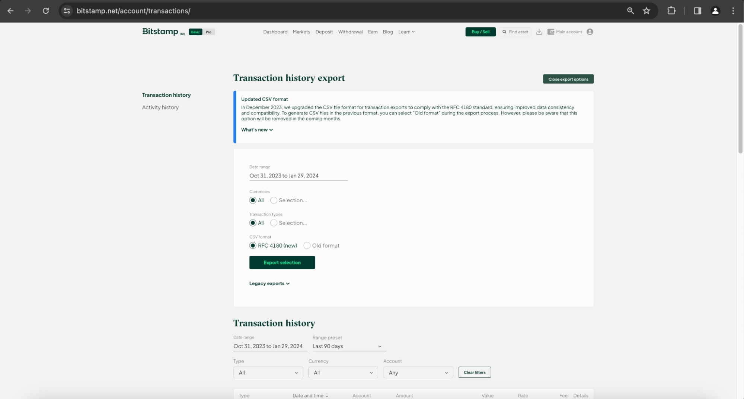Open Withdrawal page
The height and width of the screenshot is (399, 744).
350,32
